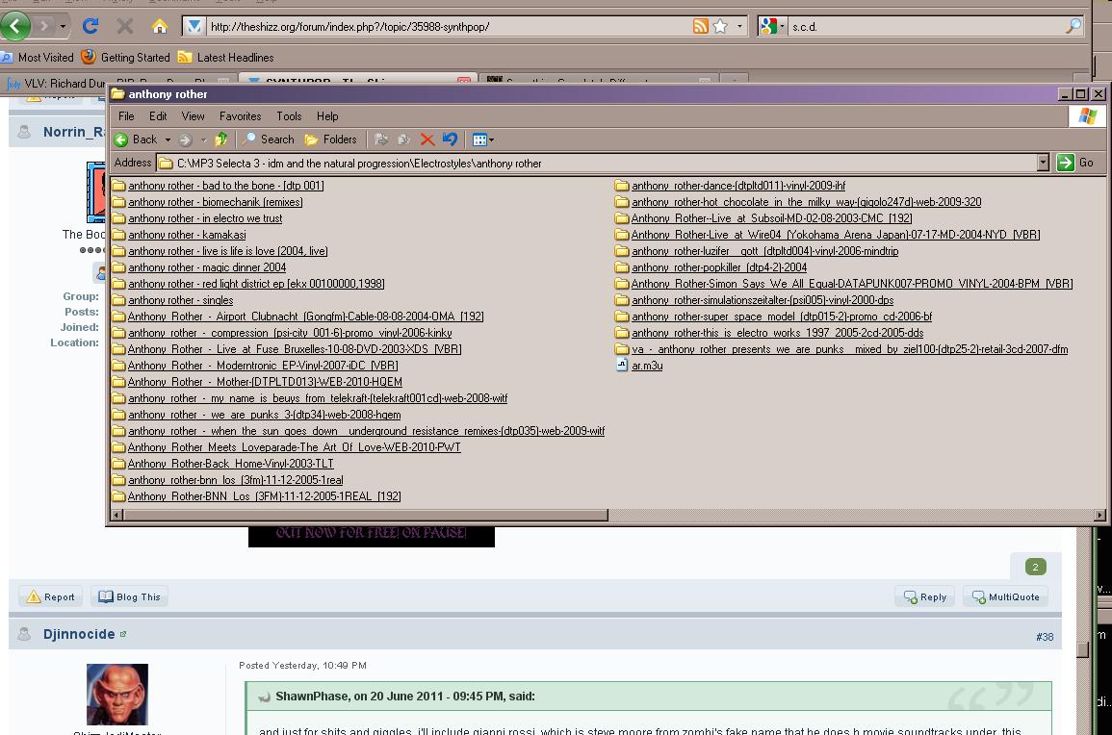Click folder icon of 'anthony_rother-dance' item

(x=622, y=186)
